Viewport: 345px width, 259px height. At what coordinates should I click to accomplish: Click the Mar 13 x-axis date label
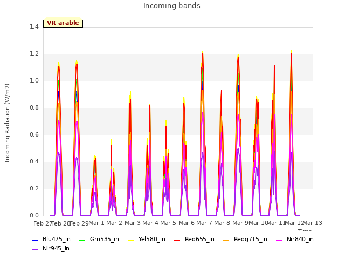point(313,223)
